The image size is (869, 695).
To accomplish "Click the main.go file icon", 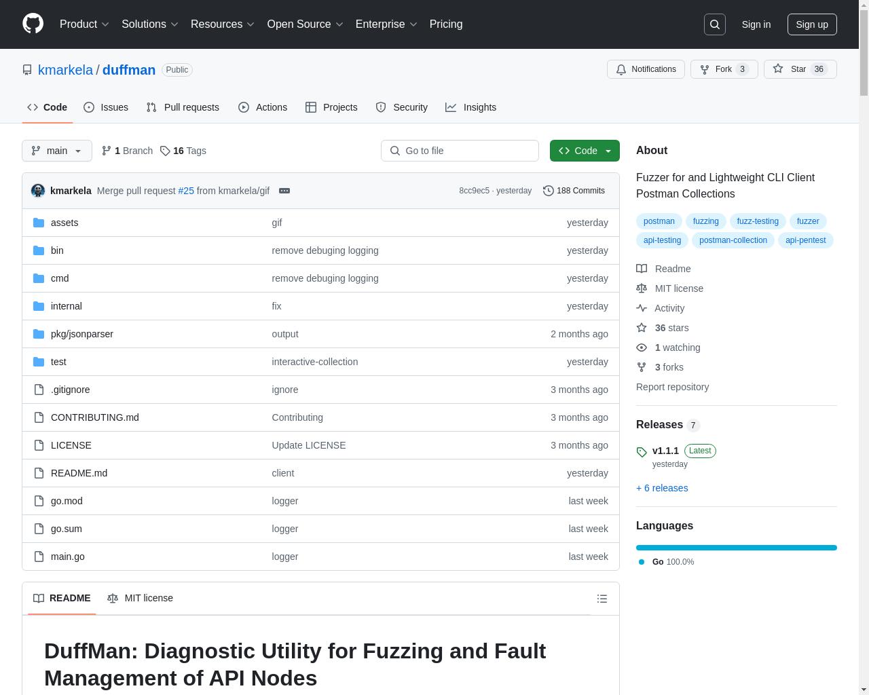I will click(39, 557).
